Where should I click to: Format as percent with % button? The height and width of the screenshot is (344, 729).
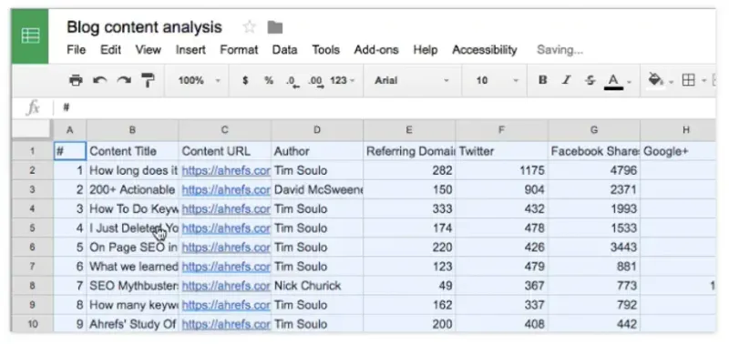tap(269, 80)
